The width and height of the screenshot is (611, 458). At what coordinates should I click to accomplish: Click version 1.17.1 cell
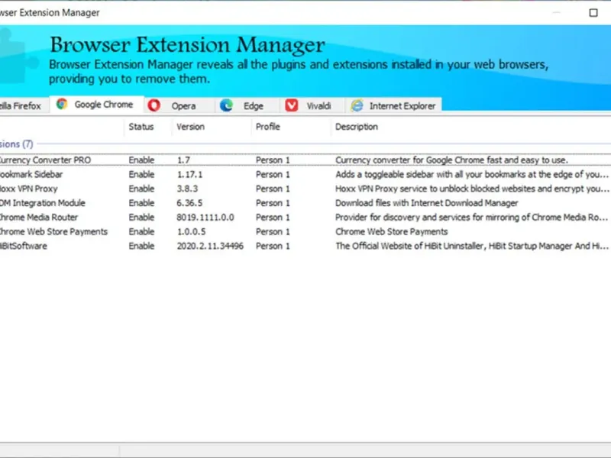[x=189, y=175]
